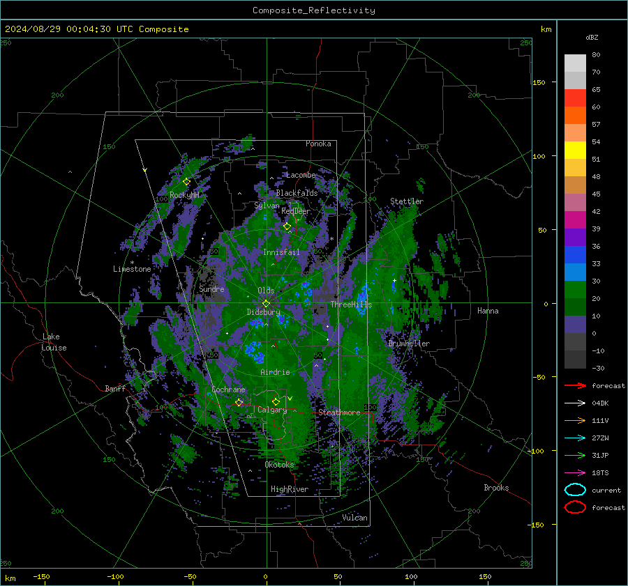Click the 04DK legend text

(x=600, y=403)
